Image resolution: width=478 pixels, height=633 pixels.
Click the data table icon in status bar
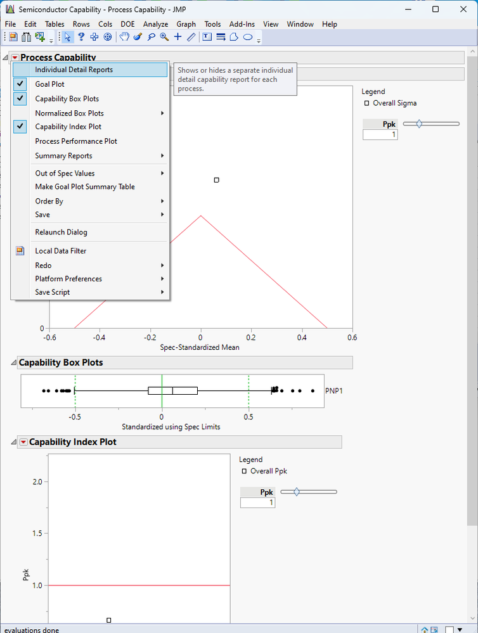pyautogui.click(x=434, y=630)
